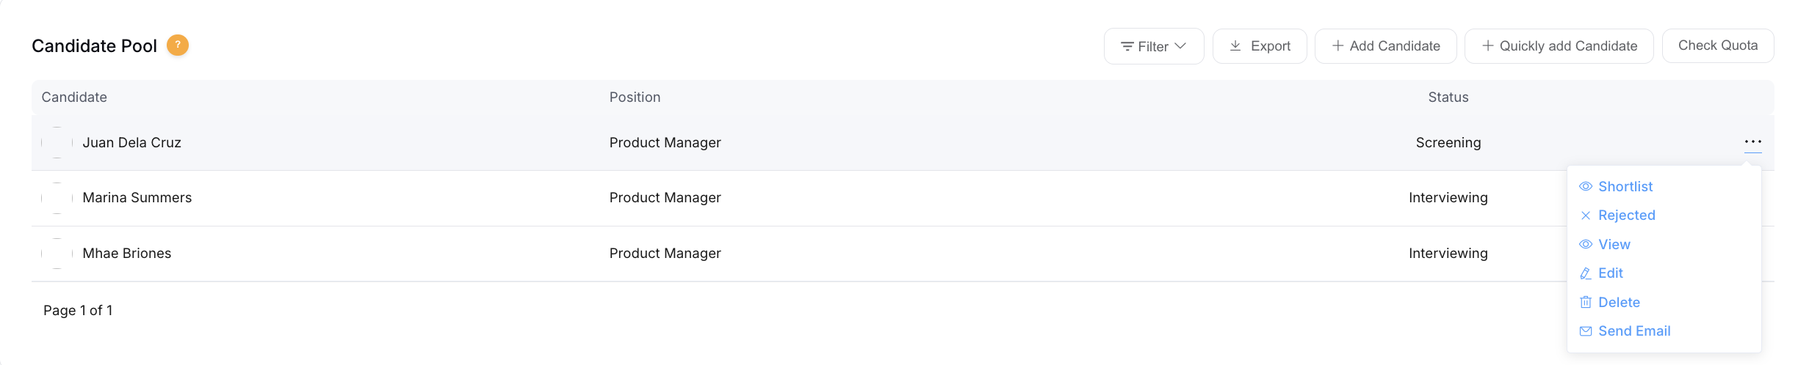Click Marina Summers' avatar thumbnail
The width and height of the screenshot is (1798, 365).
pyautogui.click(x=57, y=198)
